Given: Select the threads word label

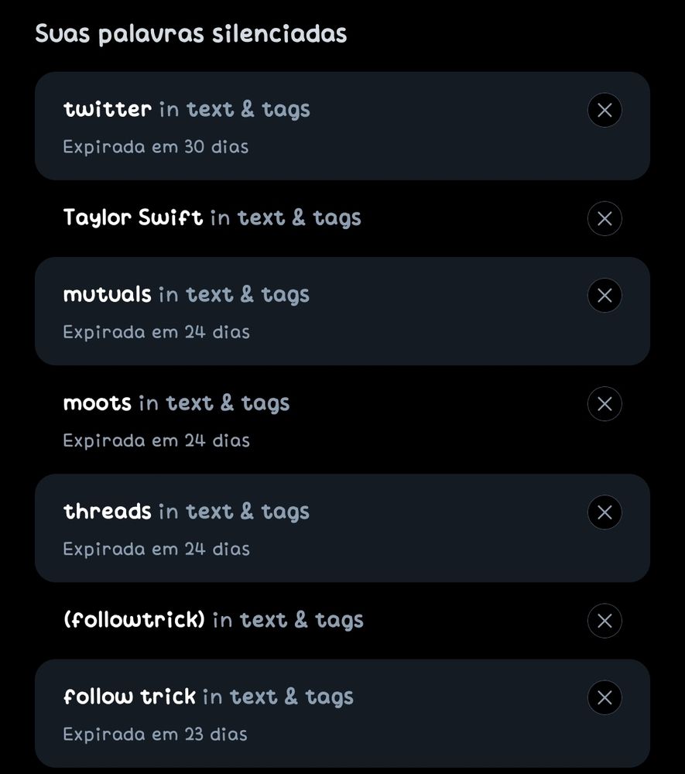Looking at the screenshot, I should click(108, 512).
